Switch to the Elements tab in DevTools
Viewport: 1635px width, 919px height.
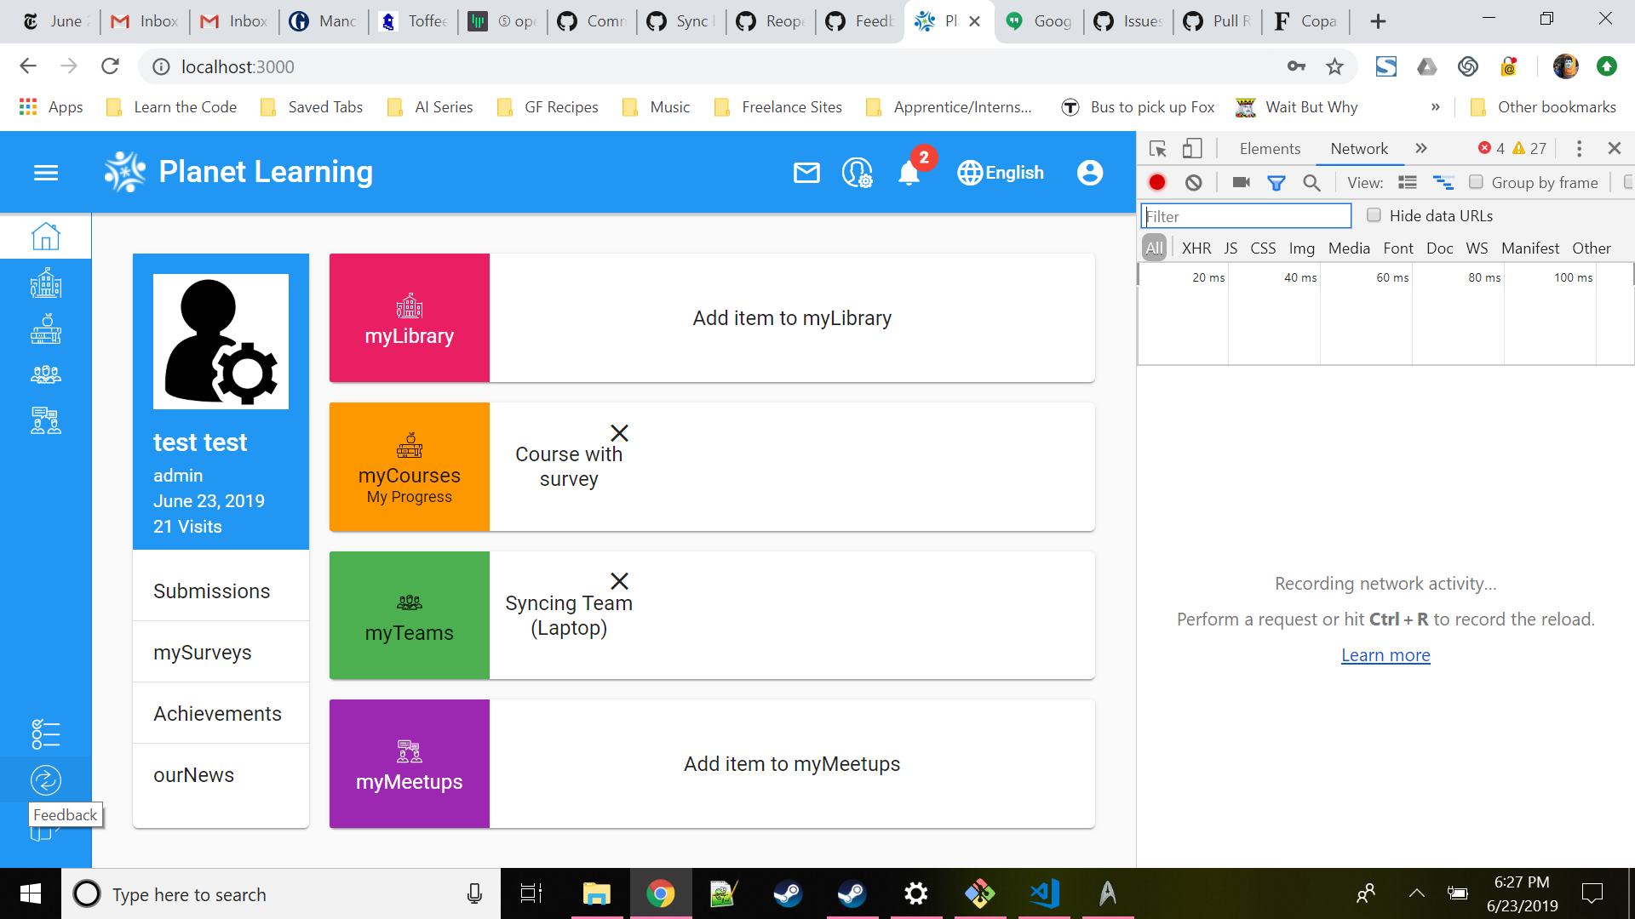1269,148
